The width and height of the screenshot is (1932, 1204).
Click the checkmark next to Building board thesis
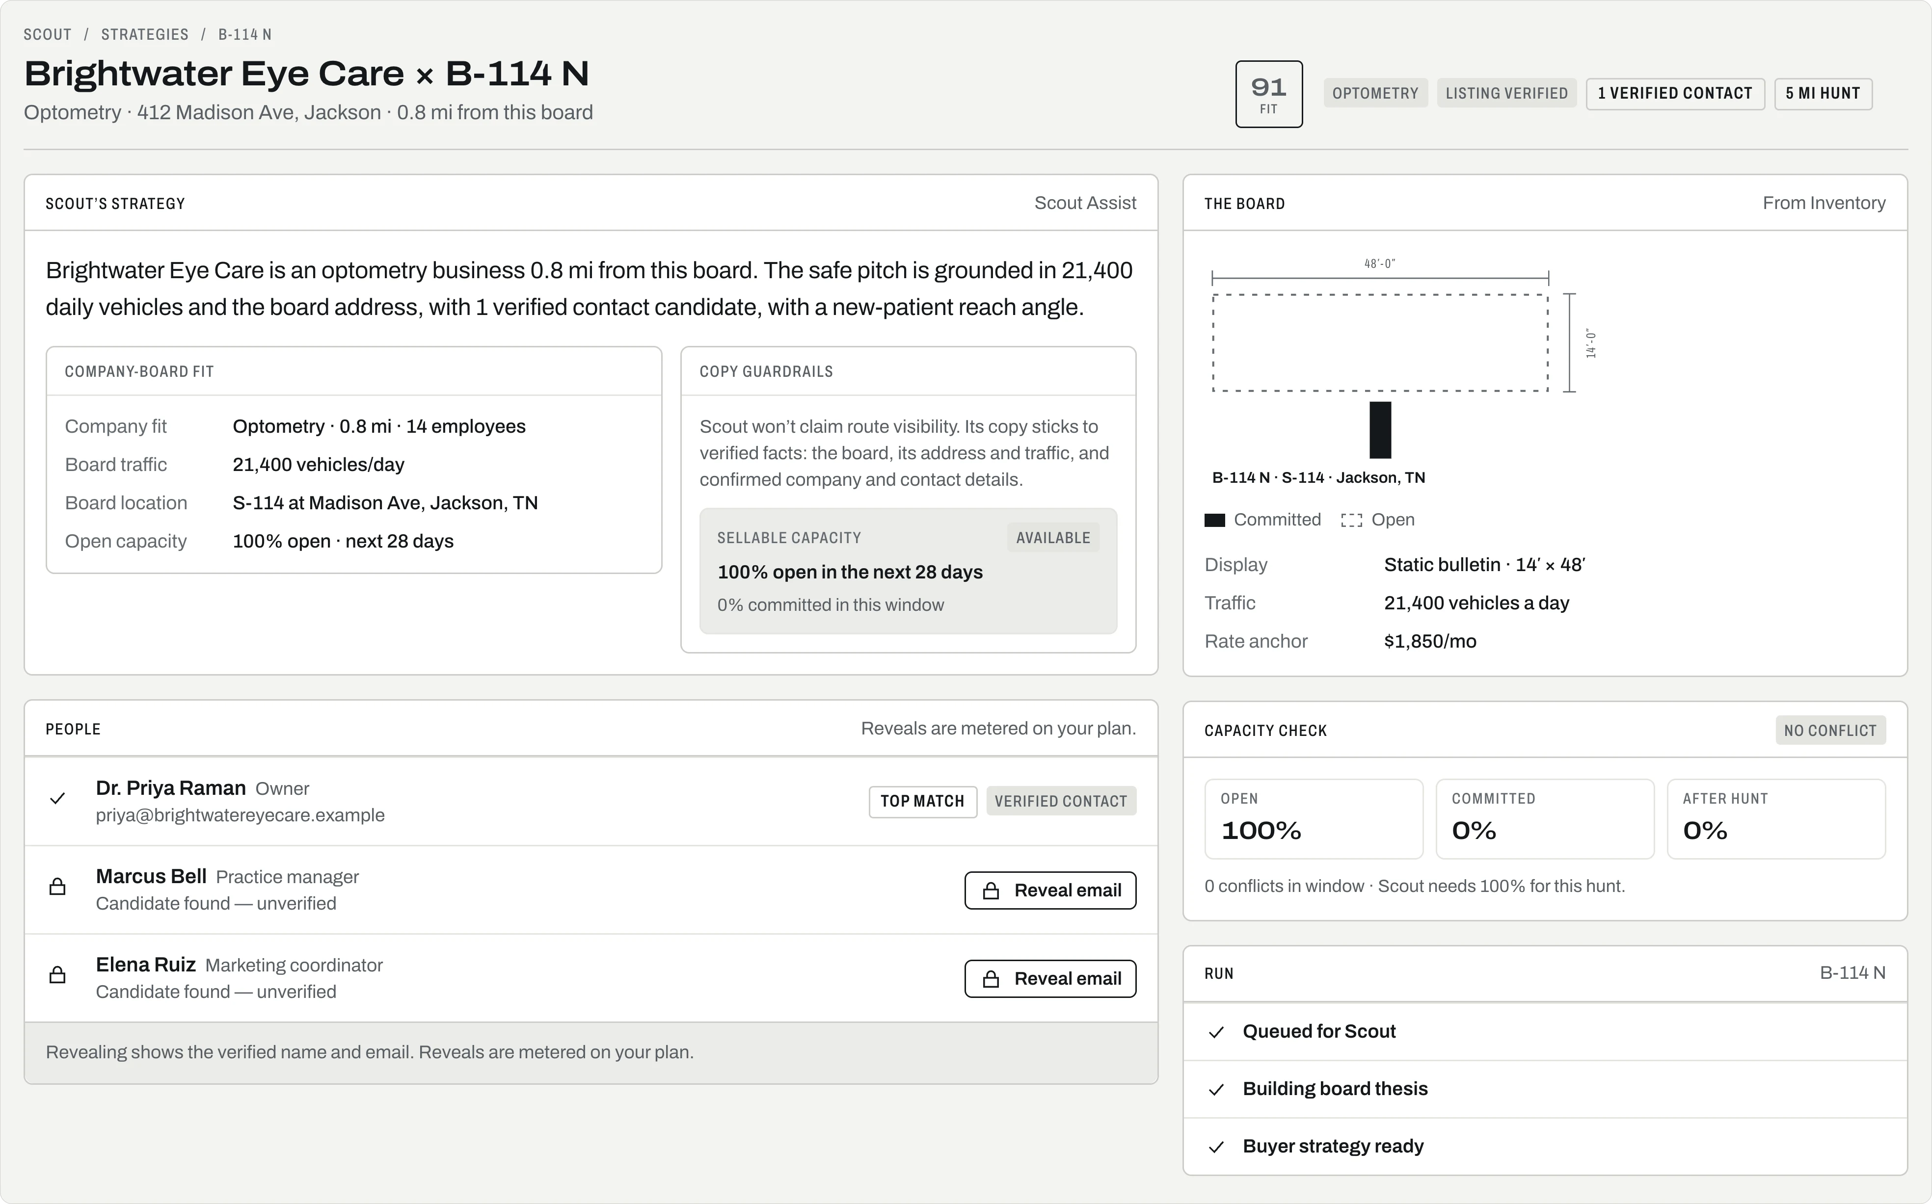1216,1090
